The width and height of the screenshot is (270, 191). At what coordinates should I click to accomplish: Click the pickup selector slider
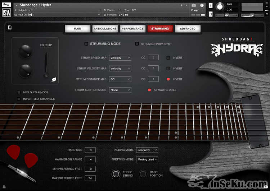46,65
